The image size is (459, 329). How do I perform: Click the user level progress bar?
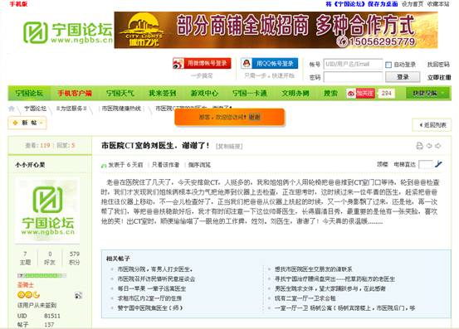pos(42,275)
